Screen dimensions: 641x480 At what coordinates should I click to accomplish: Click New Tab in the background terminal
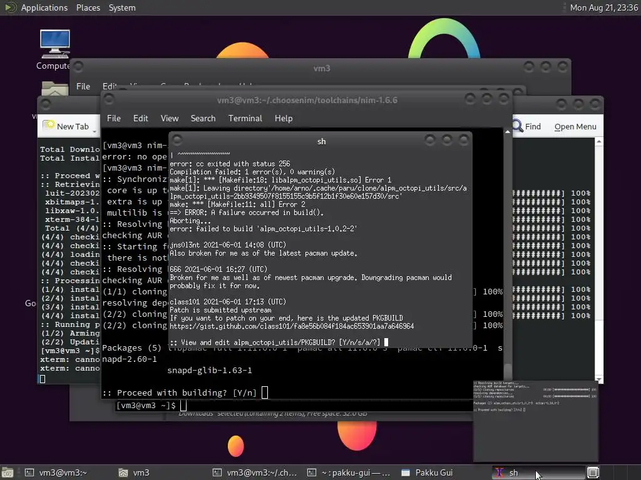coord(73,126)
